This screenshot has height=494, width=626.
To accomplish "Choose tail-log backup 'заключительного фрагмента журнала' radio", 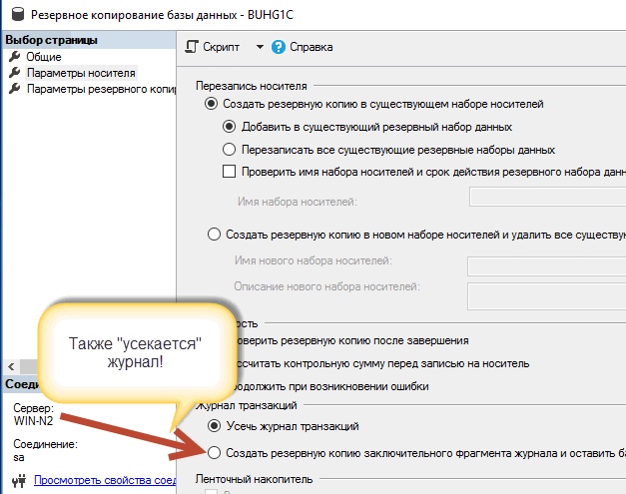I will tap(214, 453).
